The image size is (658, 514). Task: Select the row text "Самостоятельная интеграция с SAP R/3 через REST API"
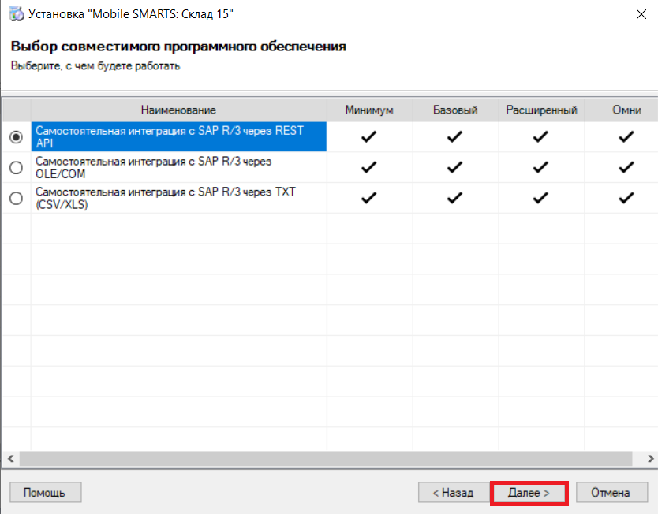179,136
